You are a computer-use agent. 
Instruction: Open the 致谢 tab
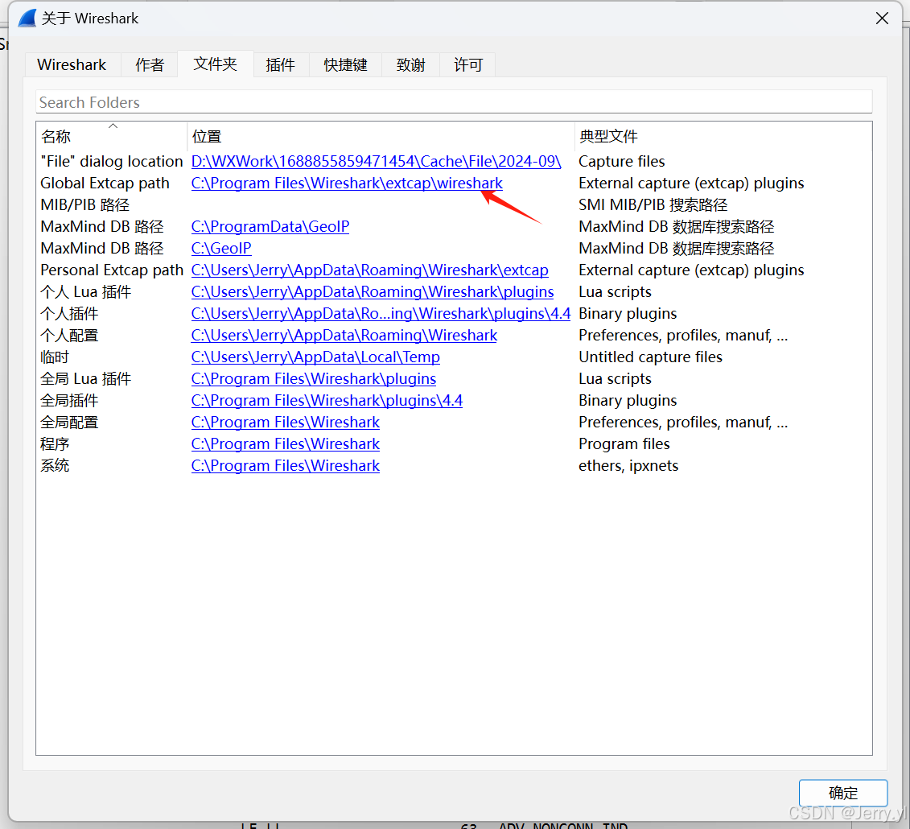[411, 64]
